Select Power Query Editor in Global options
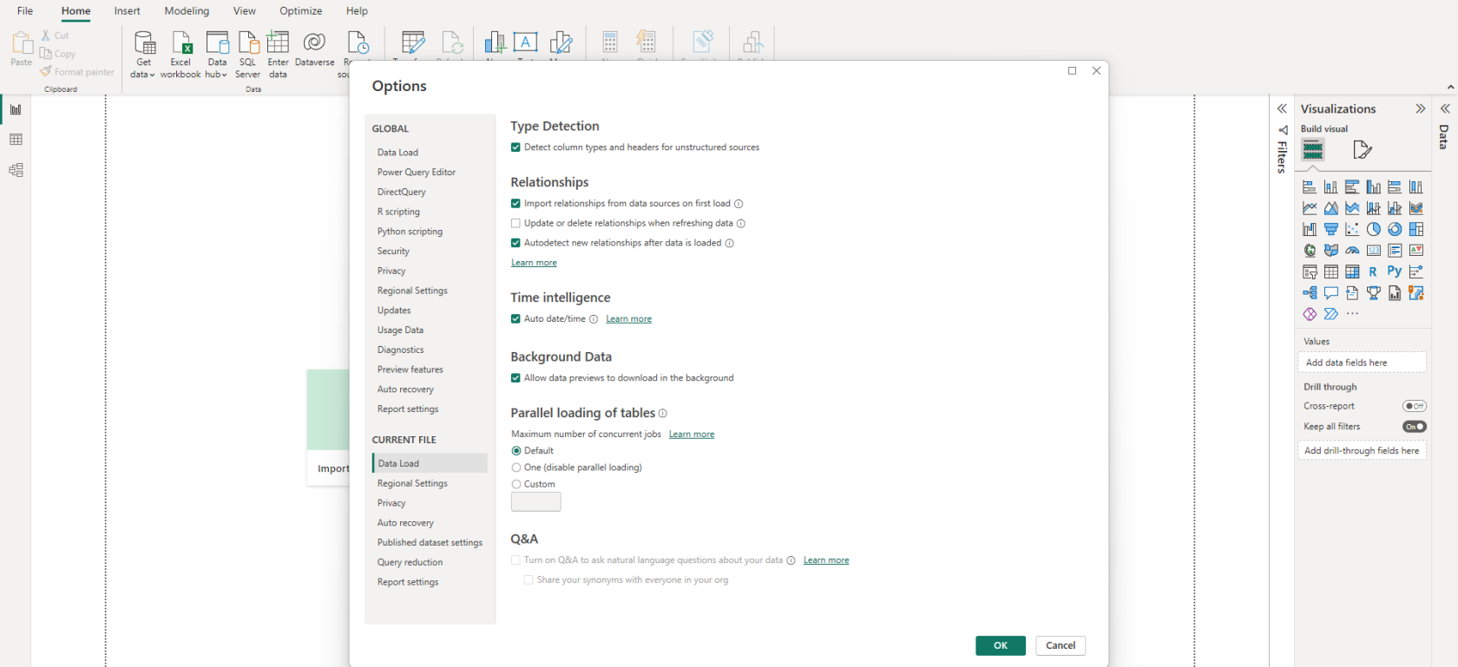 [416, 173]
